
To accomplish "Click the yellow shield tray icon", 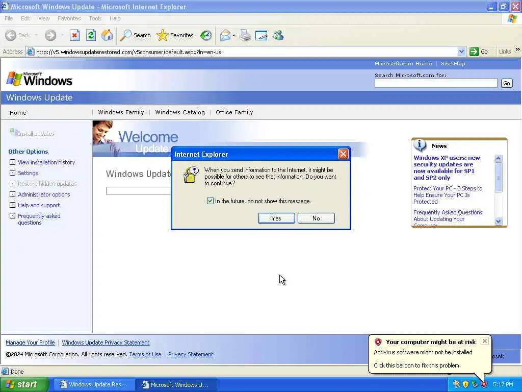I will [465, 384].
